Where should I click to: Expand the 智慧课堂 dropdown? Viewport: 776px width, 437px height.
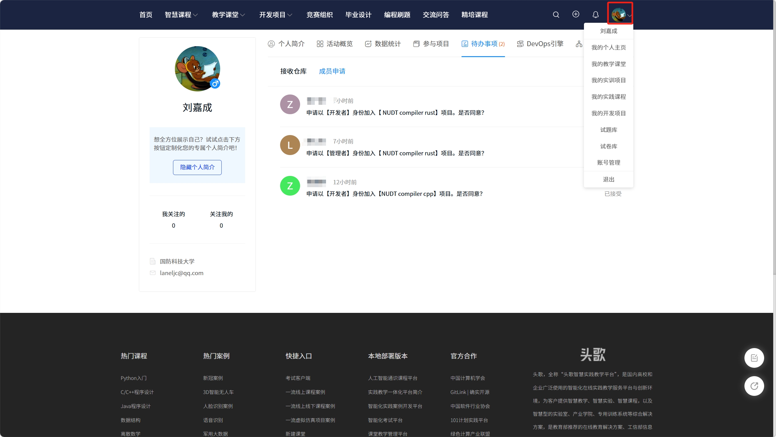coord(181,15)
